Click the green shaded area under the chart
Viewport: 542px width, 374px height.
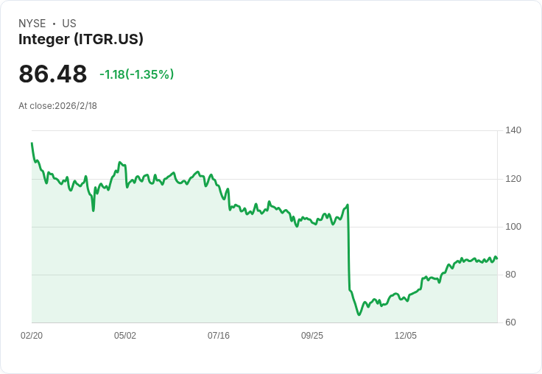point(221,280)
